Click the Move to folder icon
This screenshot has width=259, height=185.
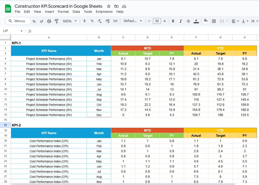[x=116, y=6]
